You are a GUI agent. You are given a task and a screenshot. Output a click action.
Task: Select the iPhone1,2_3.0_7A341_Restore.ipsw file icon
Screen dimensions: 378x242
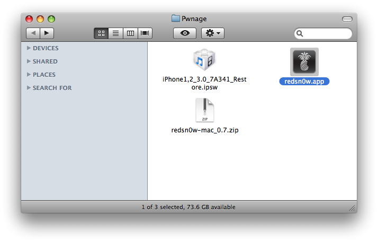204,60
